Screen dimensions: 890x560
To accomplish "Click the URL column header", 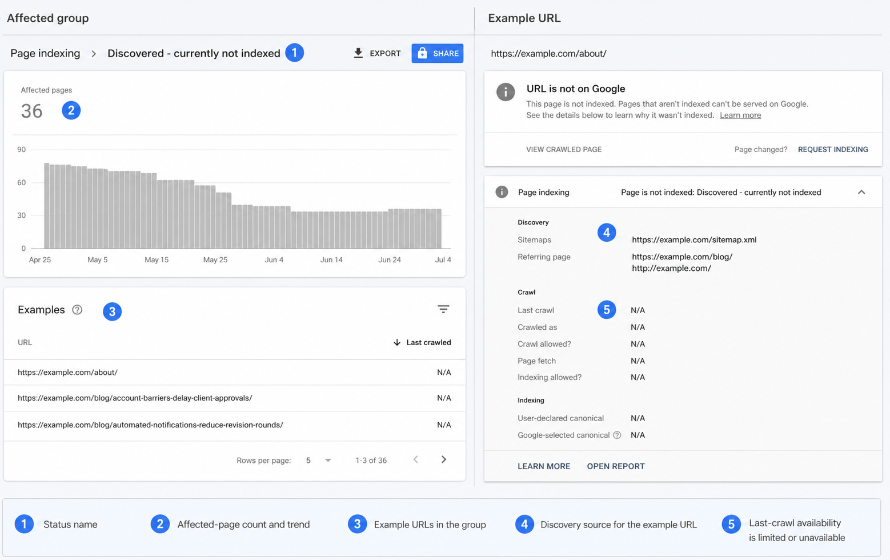I will pos(25,342).
